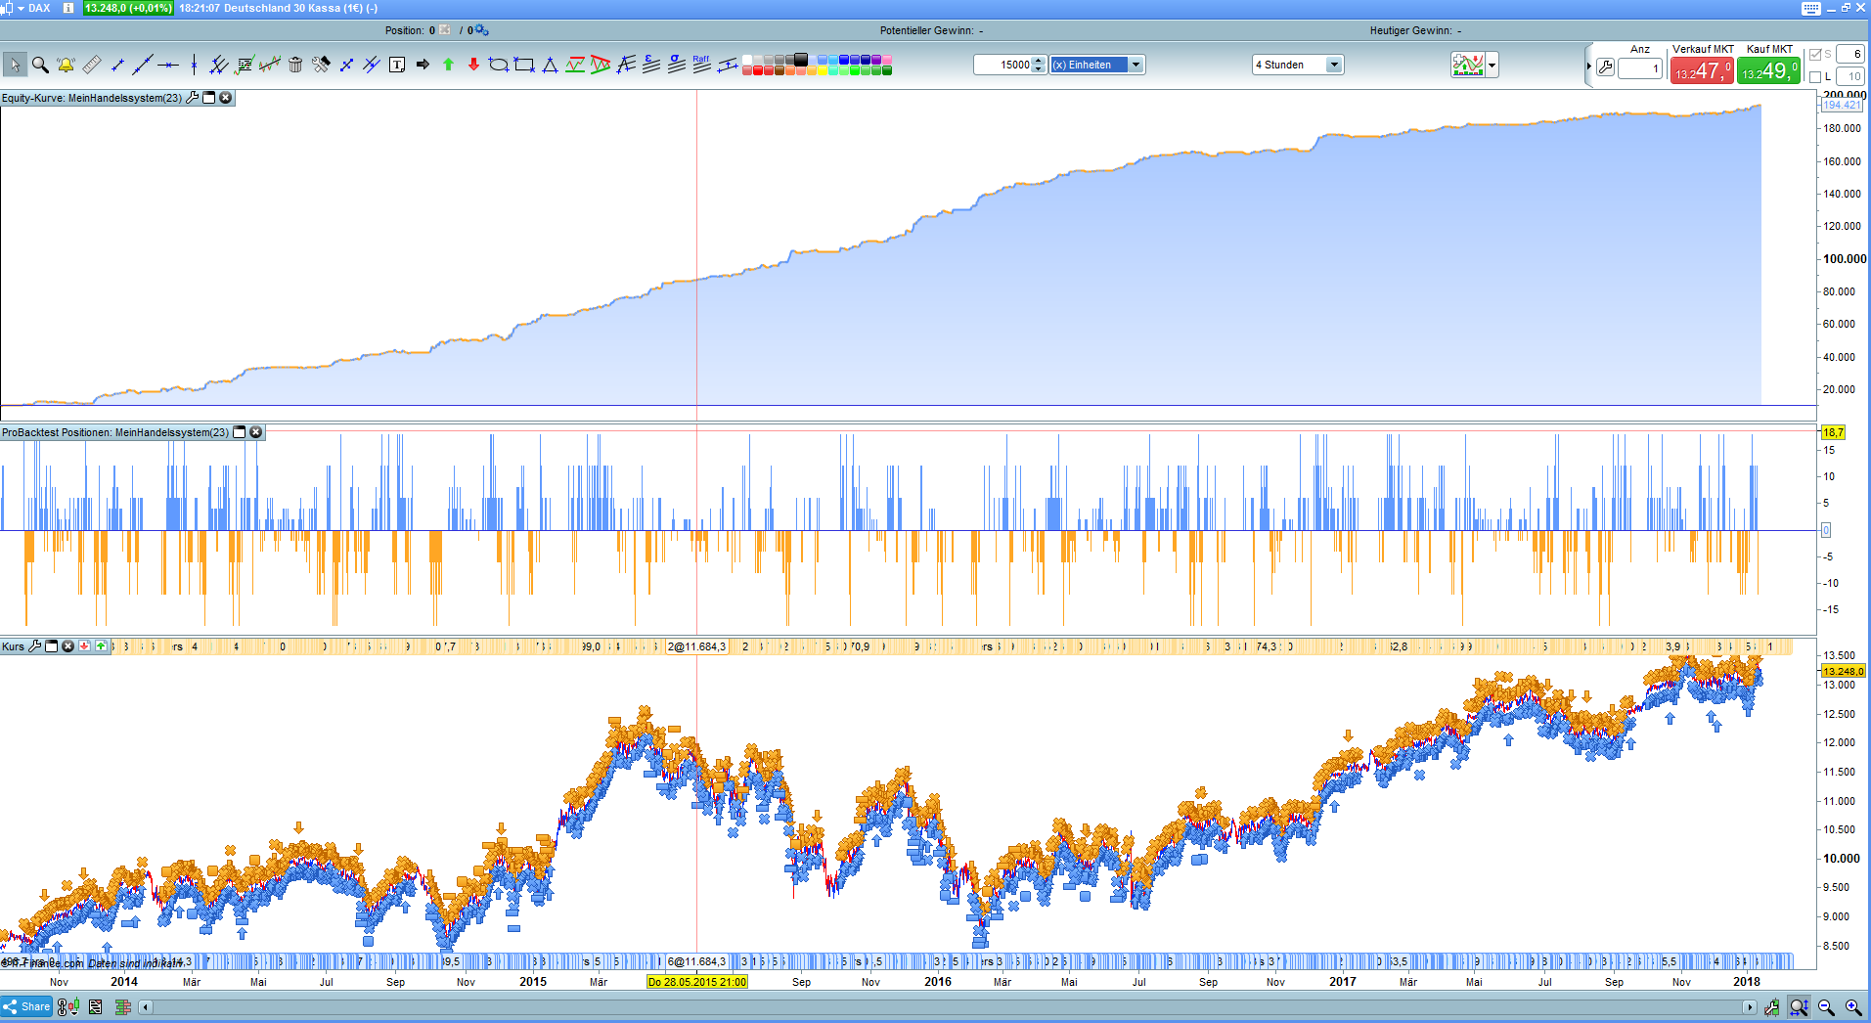This screenshot has width=1871, height=1023.
Task: Select the line segment drawing tool
Action: point(117,65)
